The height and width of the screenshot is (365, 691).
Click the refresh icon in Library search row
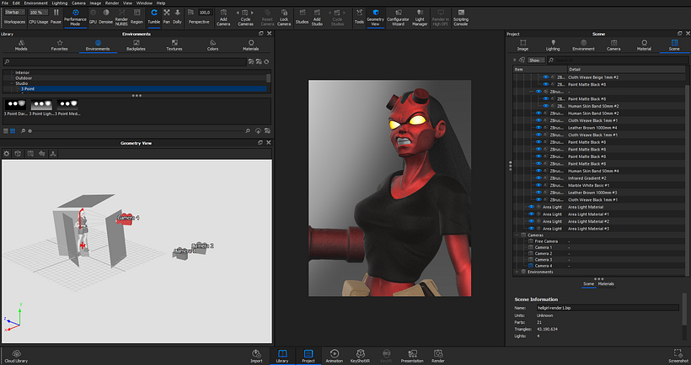pos(266,62)
